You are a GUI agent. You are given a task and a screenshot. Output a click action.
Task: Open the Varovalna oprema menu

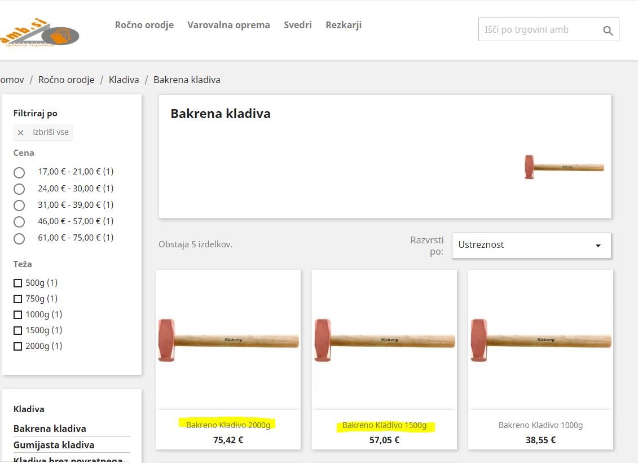[x=228, y=25]
